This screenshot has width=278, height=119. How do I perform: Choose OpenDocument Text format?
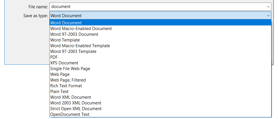tap(160, 114)
